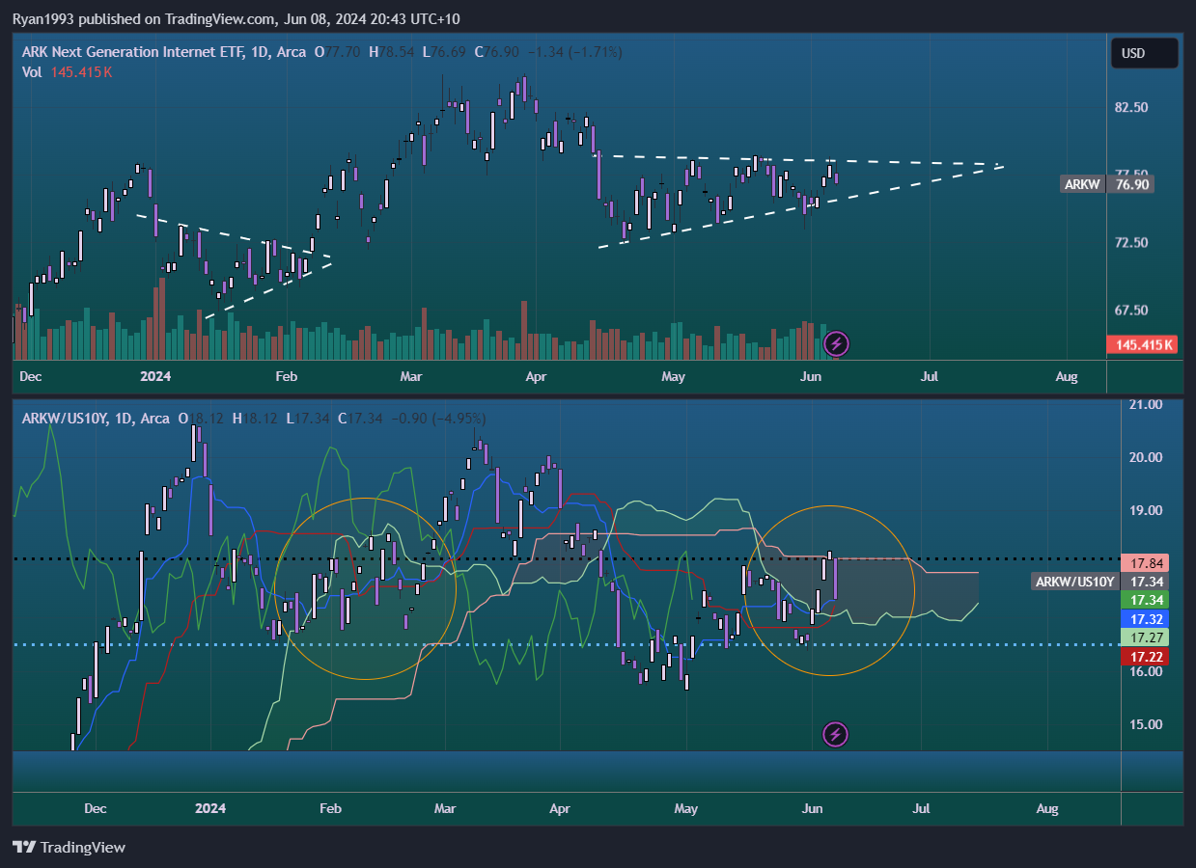Click the 15.00 scale value
Image resolution: width=1196 pixels, height=868 pixels.
pyautogui.click(x=1145, y=724)
